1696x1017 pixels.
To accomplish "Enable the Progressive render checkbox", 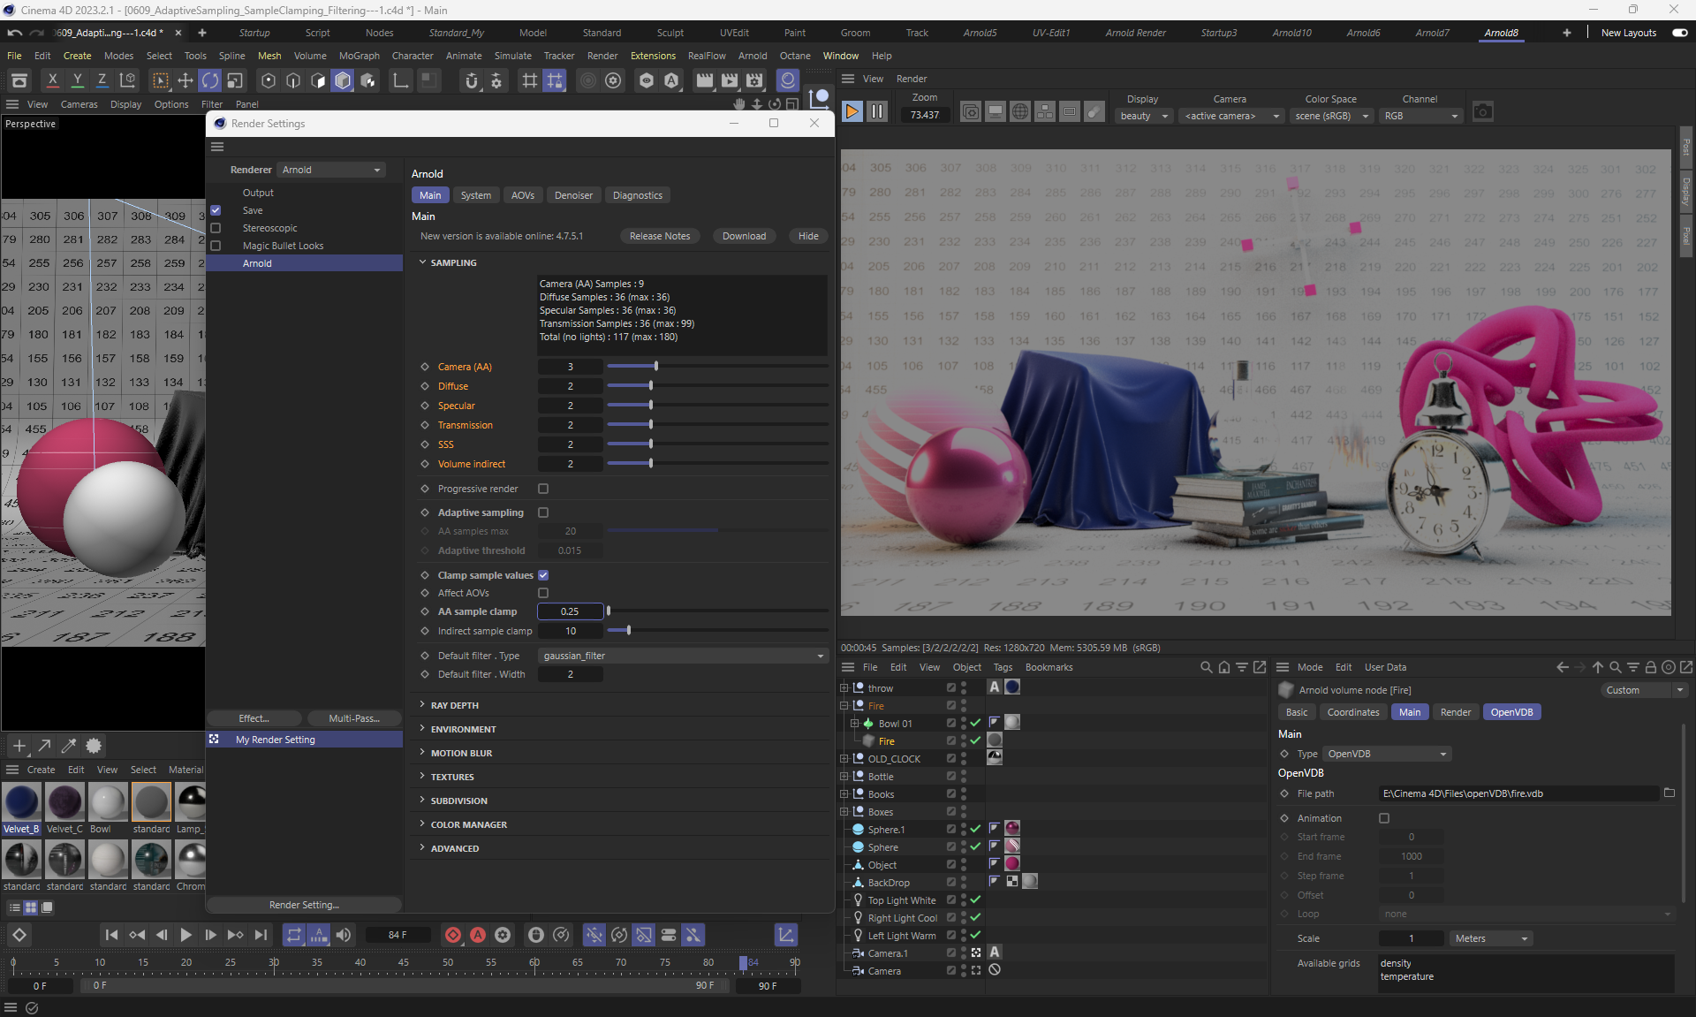I will click(x=543, y=489).
